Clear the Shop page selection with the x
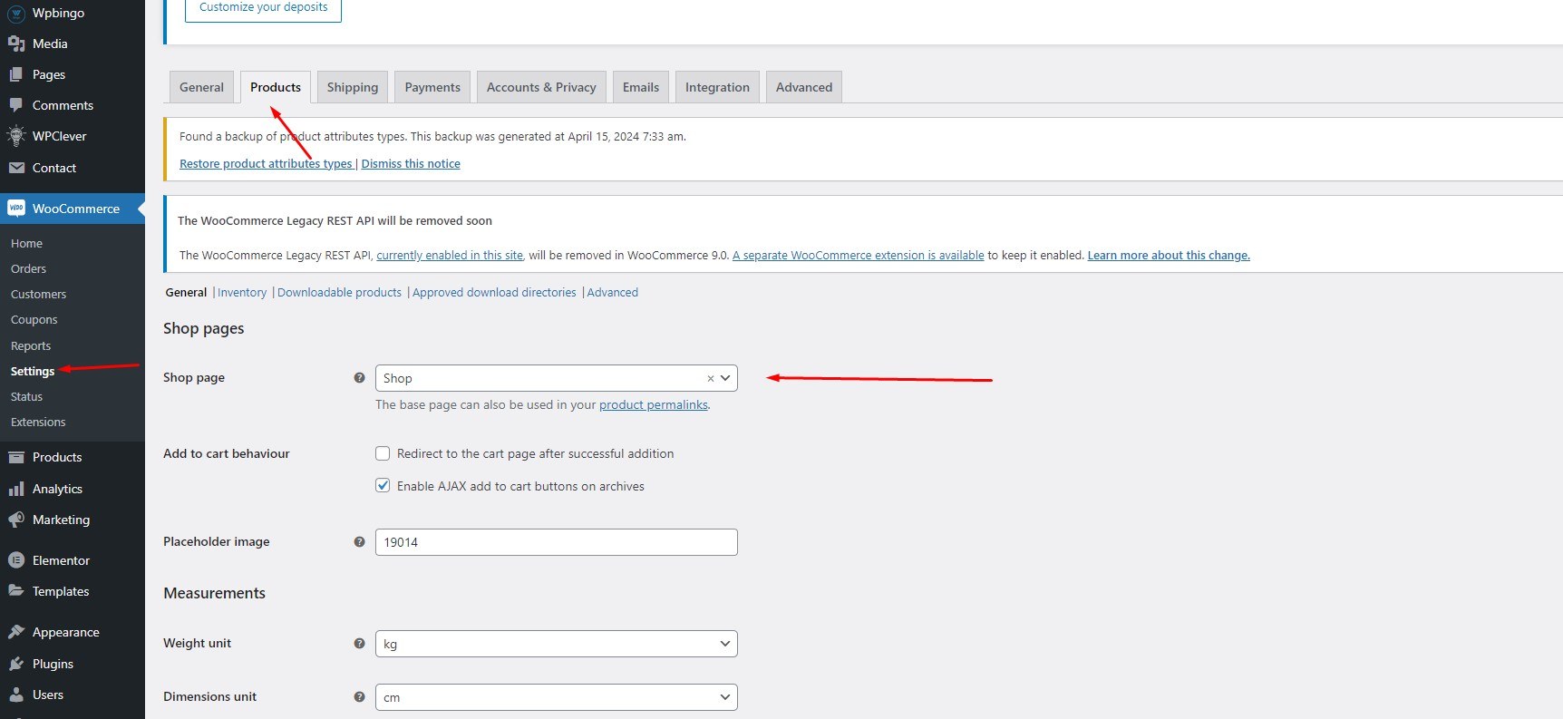This screenshot has width=1563, height=719. [710, 379]
